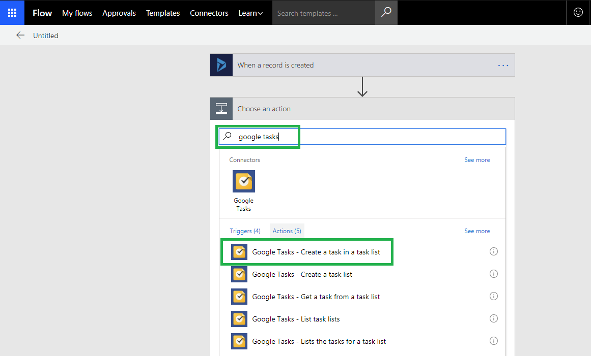This screenshot has width=591, height=356.
Task: Click the Google Tasks connector label
Action: pyautogui.click(x=243, y=205)
